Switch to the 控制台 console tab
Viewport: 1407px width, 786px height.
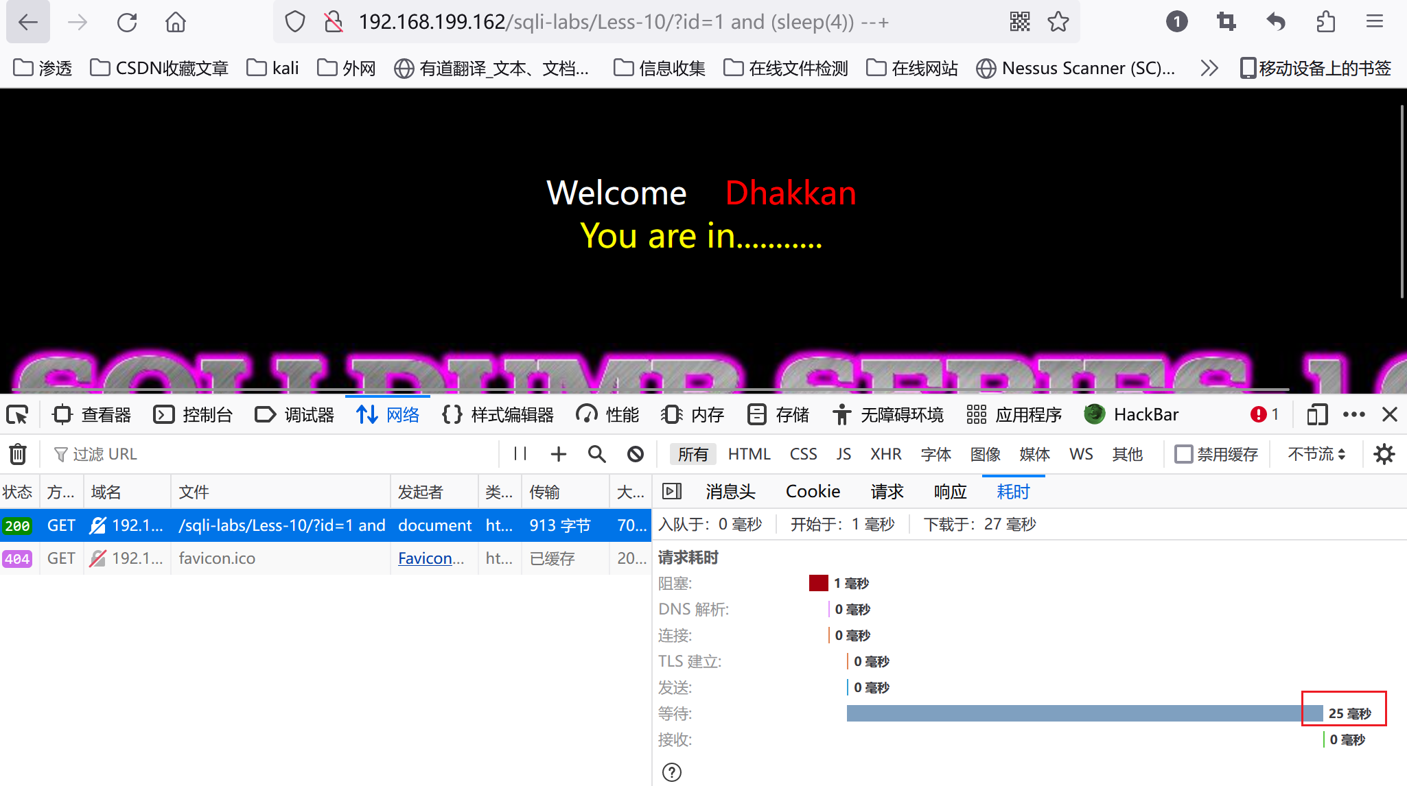pos(193,414)
